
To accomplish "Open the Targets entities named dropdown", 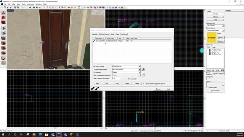I will pos(140,69).
